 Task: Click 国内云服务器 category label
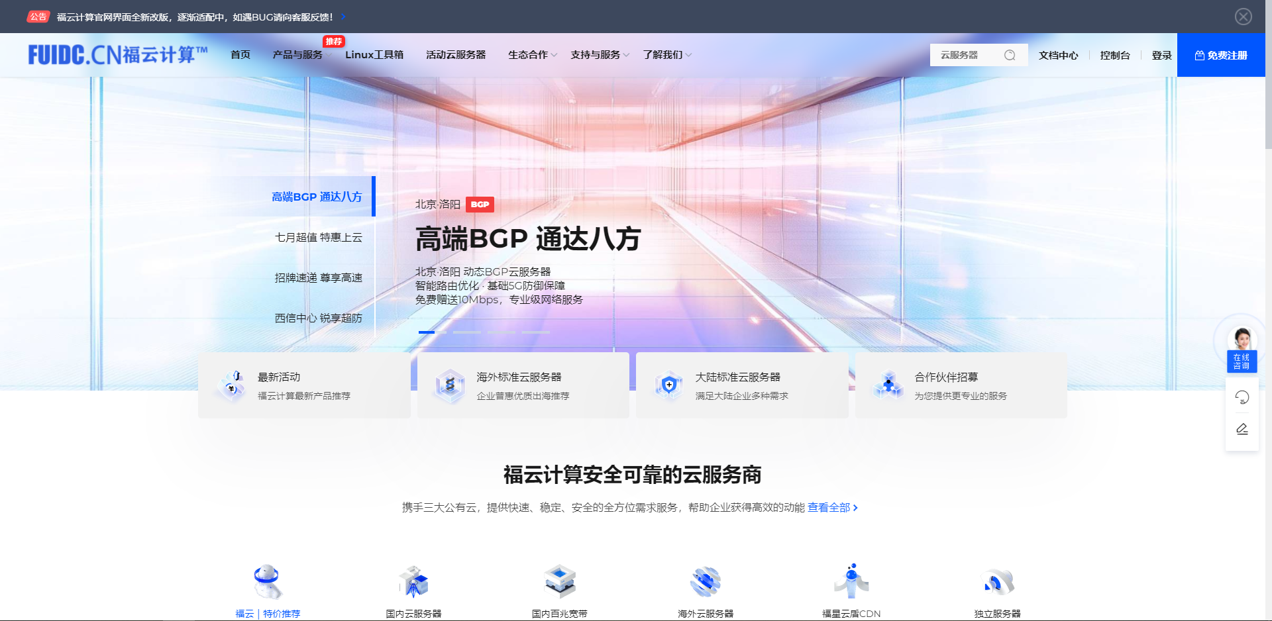tap(414, 614)
